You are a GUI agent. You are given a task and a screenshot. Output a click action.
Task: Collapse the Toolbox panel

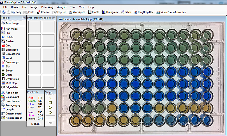coord(24,18)
